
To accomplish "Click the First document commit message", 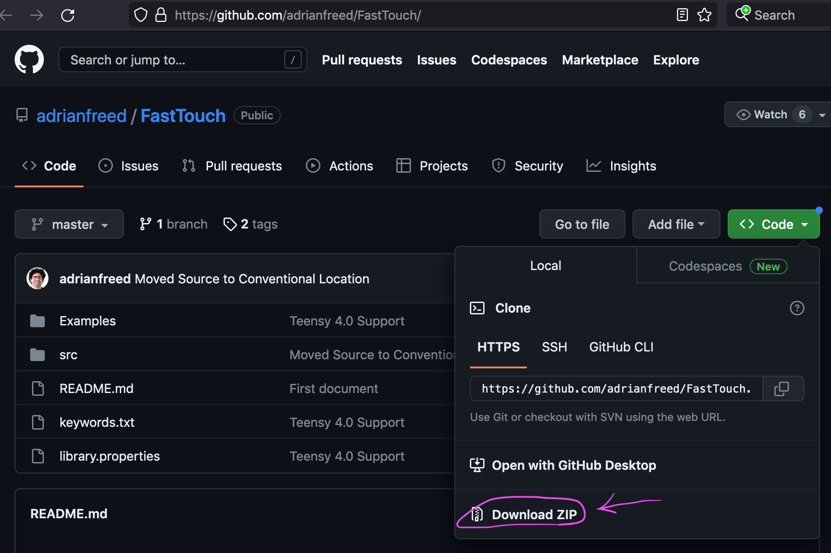I will [334, 388].
